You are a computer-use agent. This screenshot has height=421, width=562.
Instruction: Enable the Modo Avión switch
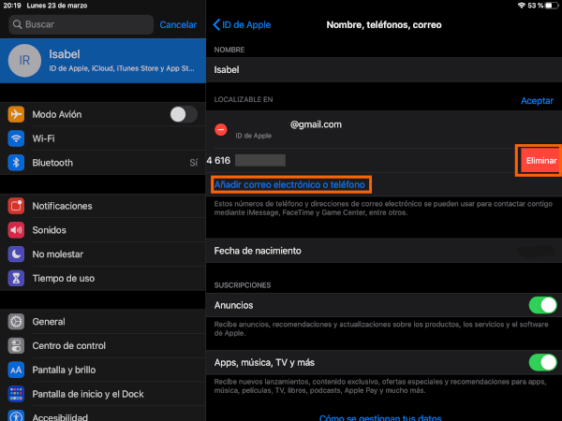[183, 114]
